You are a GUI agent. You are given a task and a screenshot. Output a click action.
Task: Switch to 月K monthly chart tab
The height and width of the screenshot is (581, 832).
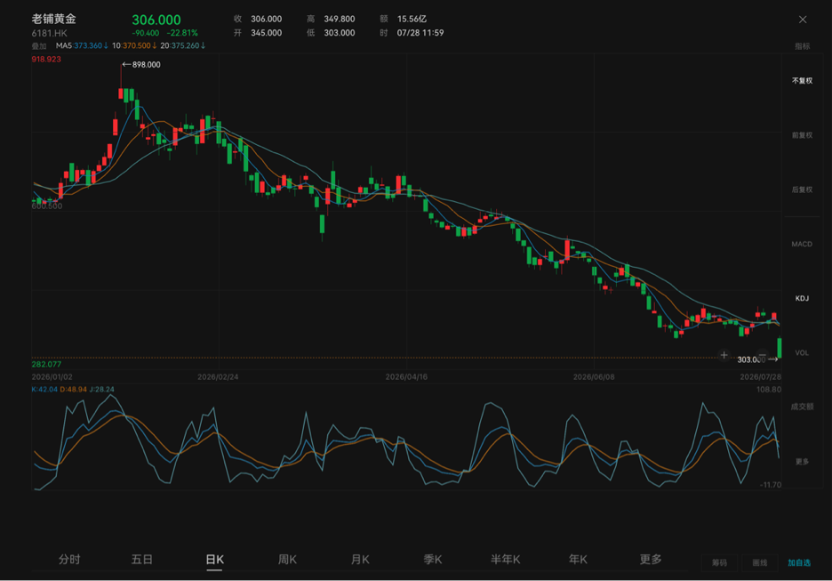(360, 560)
